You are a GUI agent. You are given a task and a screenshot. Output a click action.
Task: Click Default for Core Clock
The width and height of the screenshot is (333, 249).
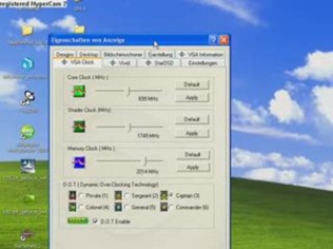pos(192,84)
